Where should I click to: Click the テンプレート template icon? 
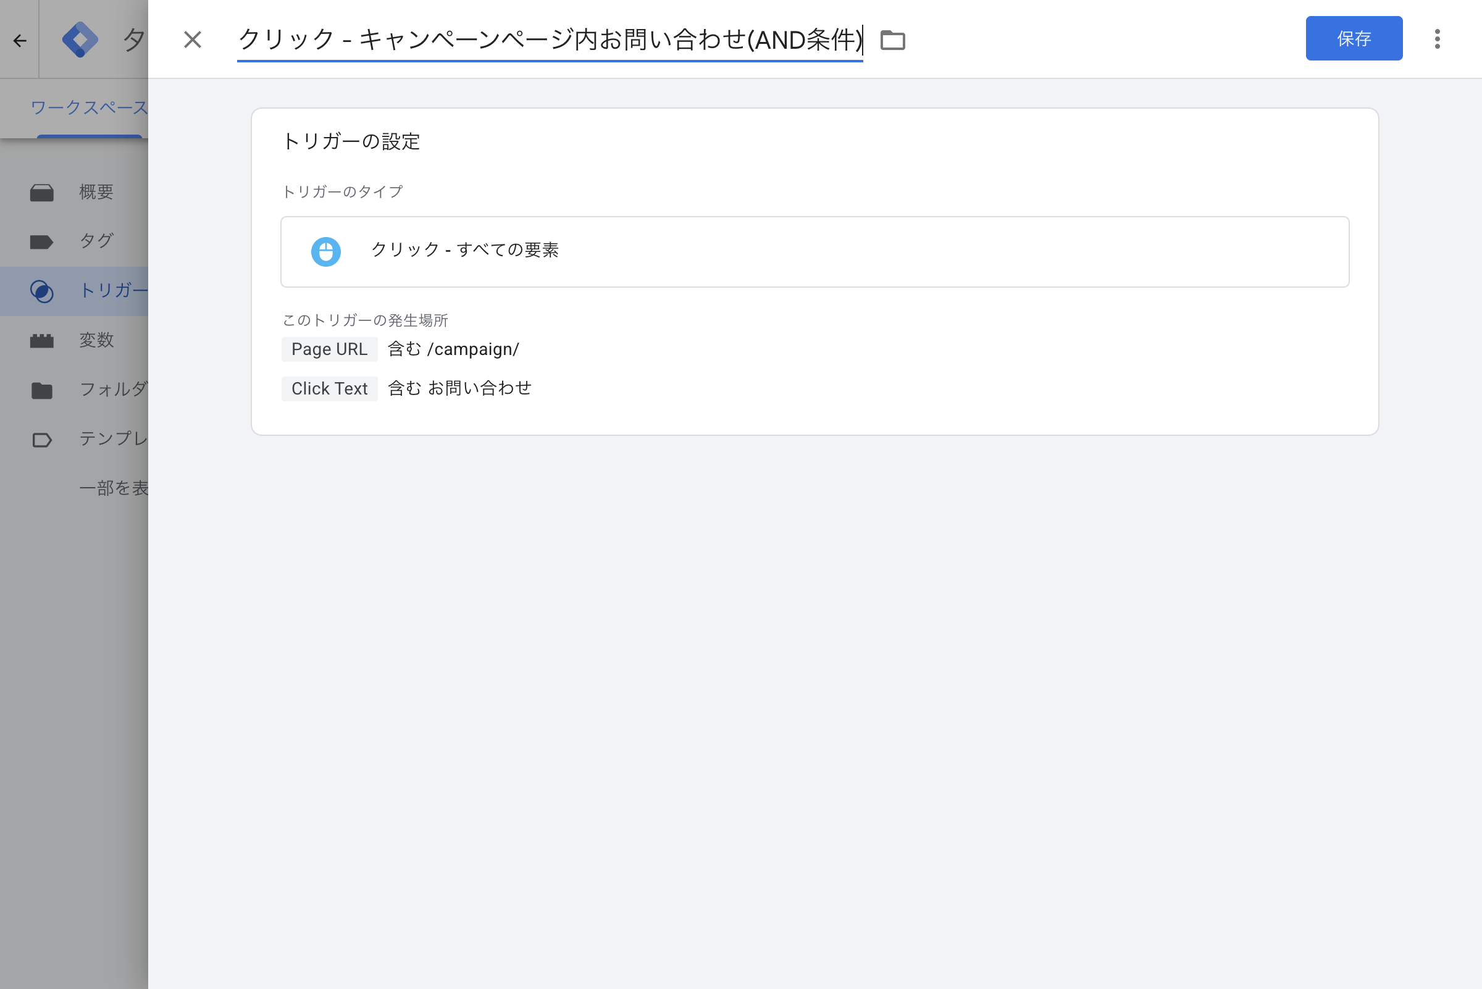41,440
